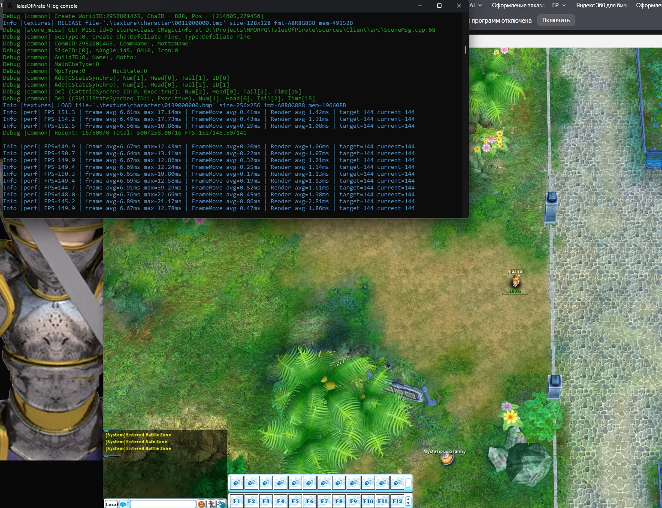The width and height of the screenshot is (662, 508).
Task: Click the F1 hotkey slot
Action: click(237, 501)
